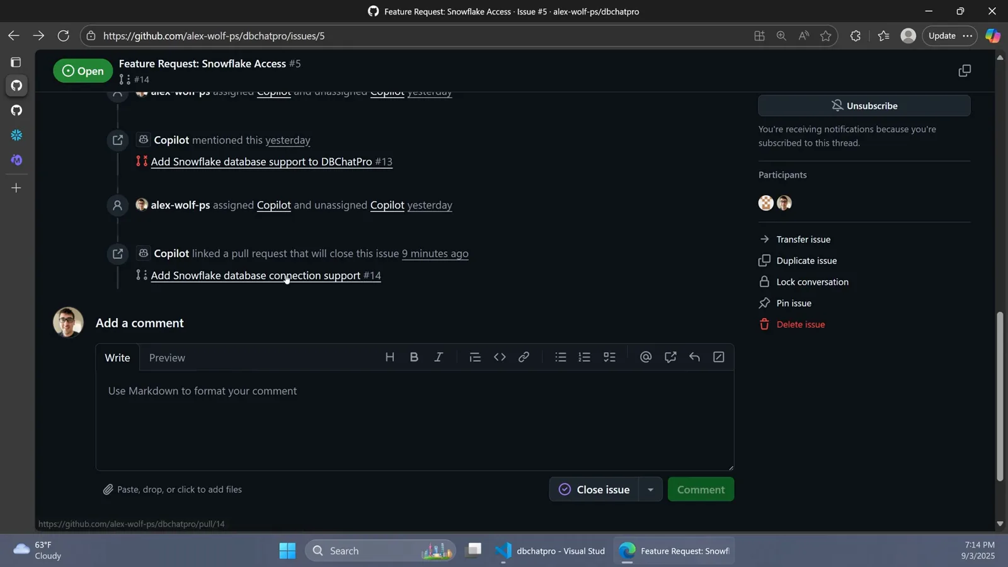Reference an issue or pull request icon
The height and width of the screenshot is (567, 1008).
pos(670,357)
